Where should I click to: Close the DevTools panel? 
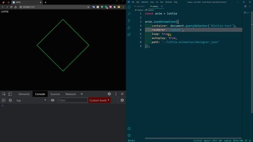122,94
